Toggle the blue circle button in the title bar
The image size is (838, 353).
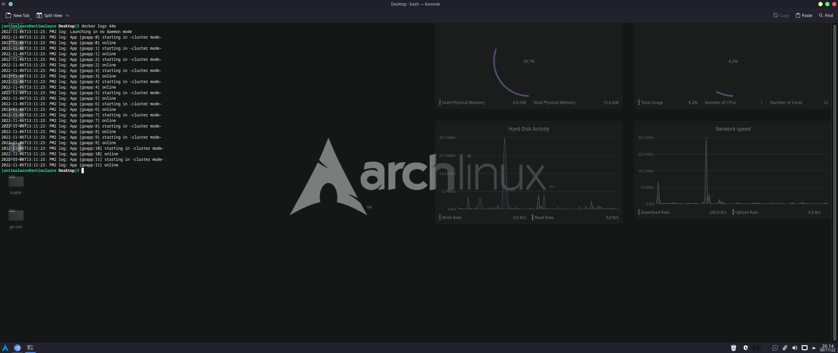coord(10,4)
